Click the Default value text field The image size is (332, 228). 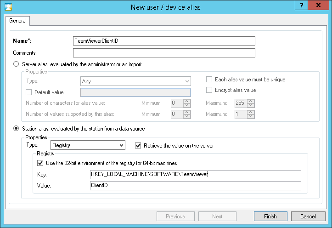[135, 92]
